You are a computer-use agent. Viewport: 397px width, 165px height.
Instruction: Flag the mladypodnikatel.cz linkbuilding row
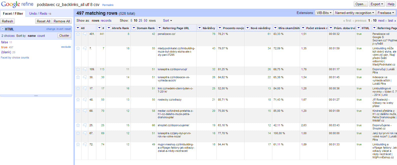click(x=85, y=49)
